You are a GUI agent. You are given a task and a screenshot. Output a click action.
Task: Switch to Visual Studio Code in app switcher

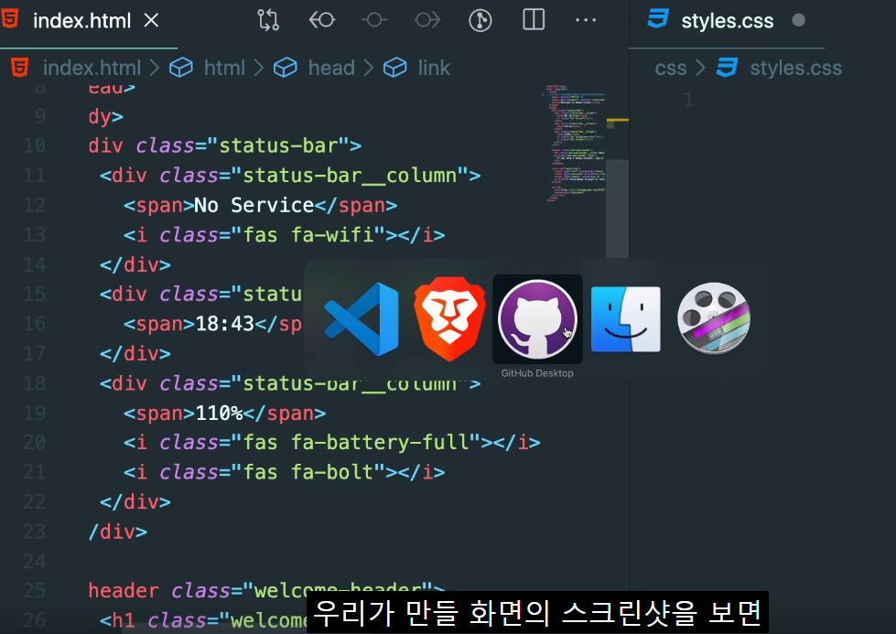tap(362, 318)
